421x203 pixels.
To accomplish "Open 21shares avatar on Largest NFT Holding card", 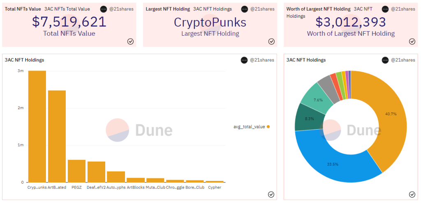I will [244, 9].
